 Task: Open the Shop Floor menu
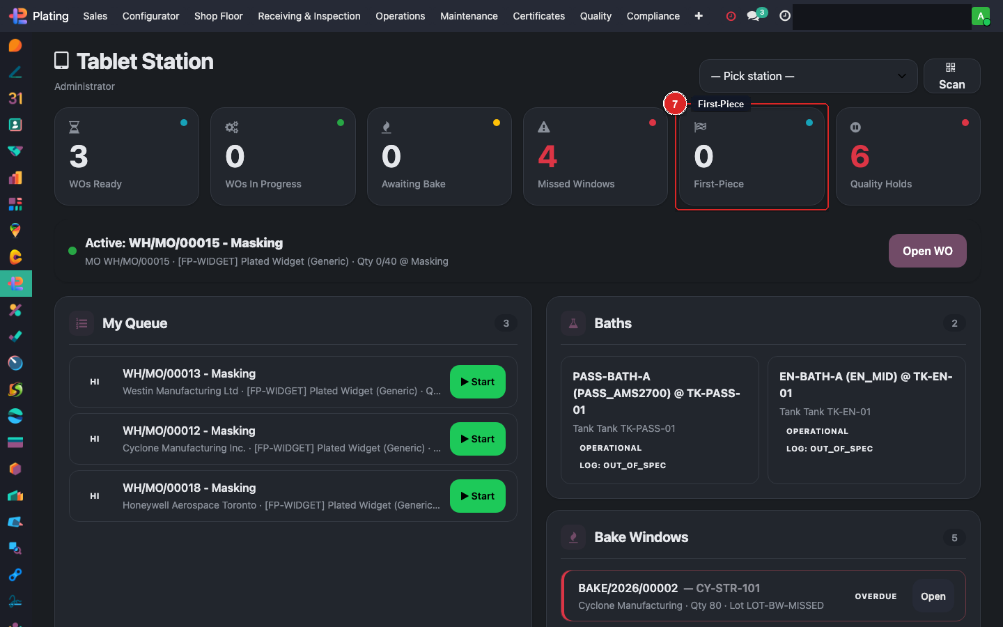click(x=218, y=16)
